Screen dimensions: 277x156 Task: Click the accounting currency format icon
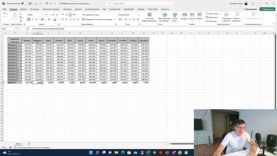point(120,19)
